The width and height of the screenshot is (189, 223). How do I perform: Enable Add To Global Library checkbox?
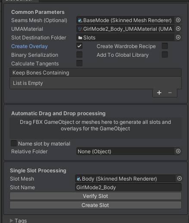[x=165, y=55]
